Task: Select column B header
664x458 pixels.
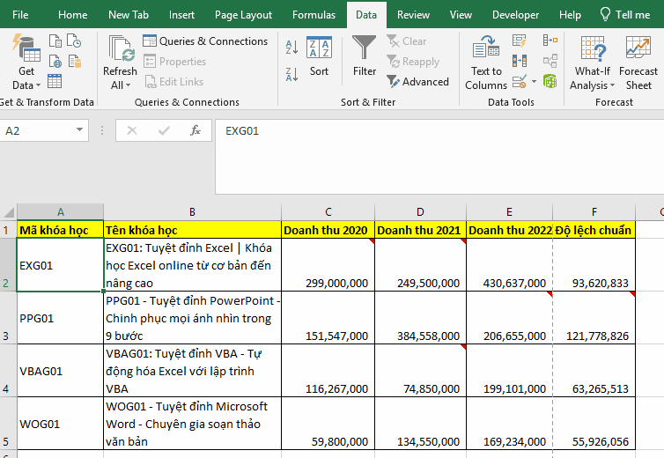Action: (192, 212)
